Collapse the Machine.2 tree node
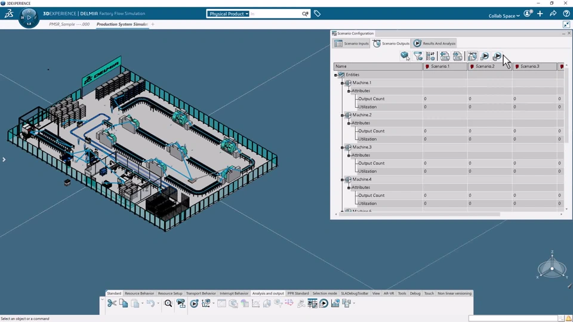Image resolution: width=573 pixels, height=322 pixels. (343, 115)
